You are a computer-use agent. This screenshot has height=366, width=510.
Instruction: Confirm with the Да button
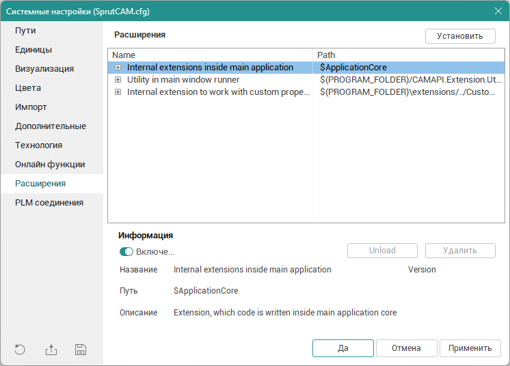[x=343, y=348]
